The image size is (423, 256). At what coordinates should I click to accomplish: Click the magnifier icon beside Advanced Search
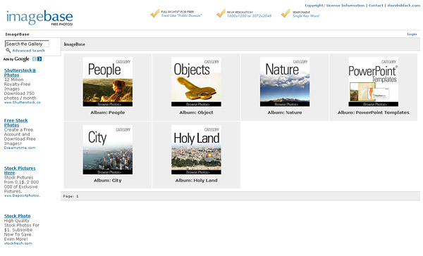click(x=8, y=51)
